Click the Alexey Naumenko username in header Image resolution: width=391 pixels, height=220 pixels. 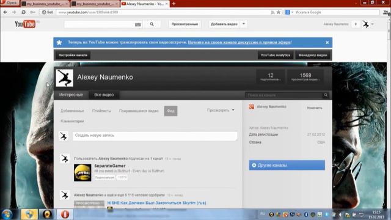336,24
